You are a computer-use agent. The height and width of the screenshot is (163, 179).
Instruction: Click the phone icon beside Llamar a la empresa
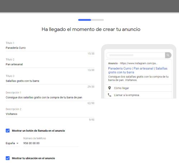[x=110, y=95]
